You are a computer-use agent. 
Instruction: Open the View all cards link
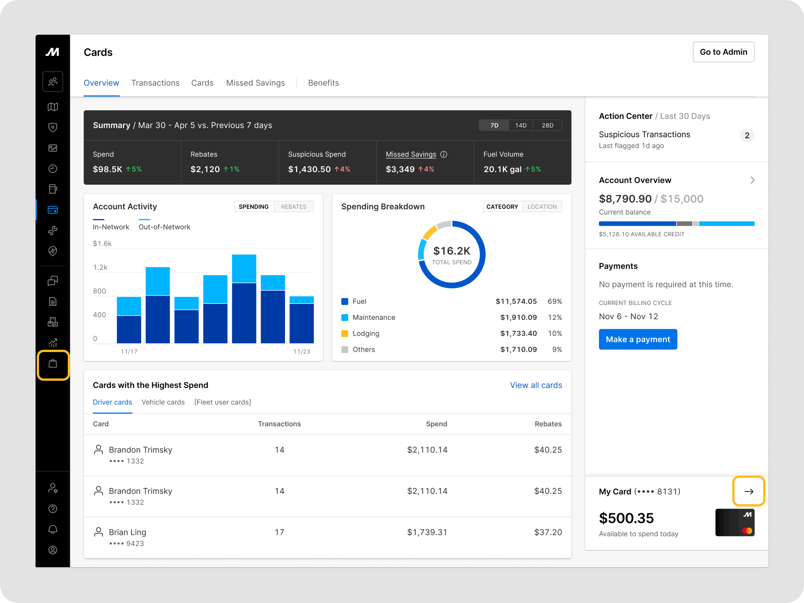click(x=536, y=385)
